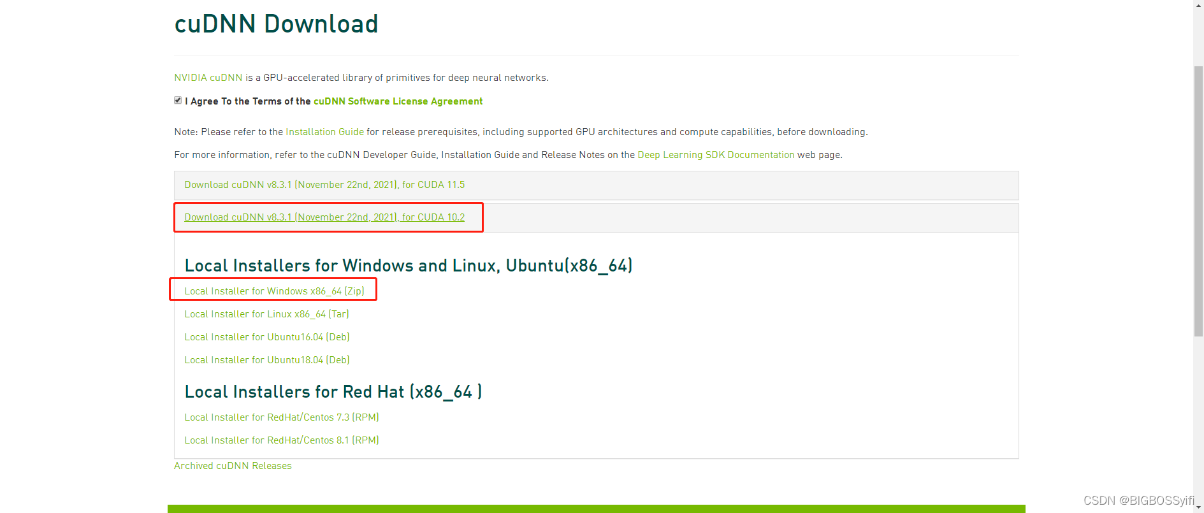Download Local Installer for Ubuntu18.04 (Deb)

tap(267, 360)
